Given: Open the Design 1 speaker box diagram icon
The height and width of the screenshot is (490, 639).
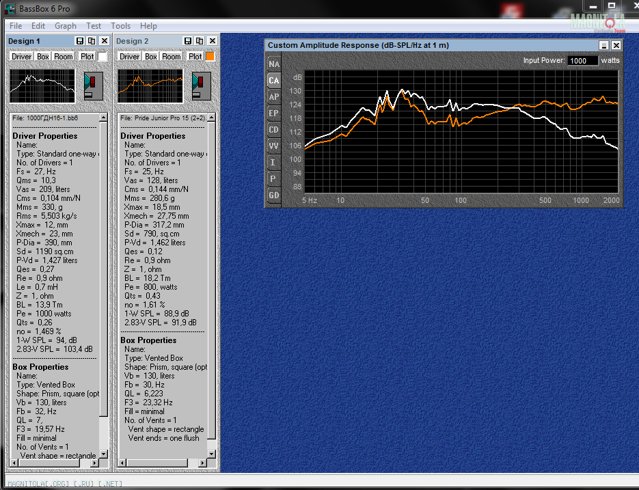Looking at the screenshot, I should 93,86.
